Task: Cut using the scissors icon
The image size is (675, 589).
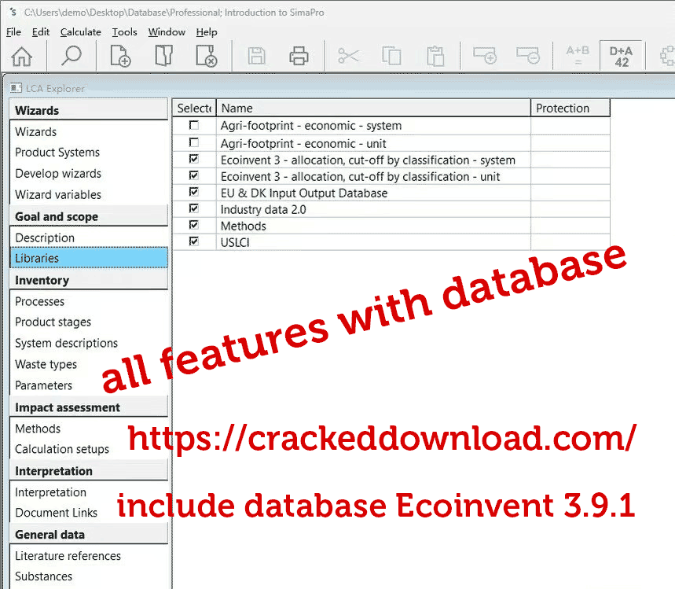Action: 348,56
